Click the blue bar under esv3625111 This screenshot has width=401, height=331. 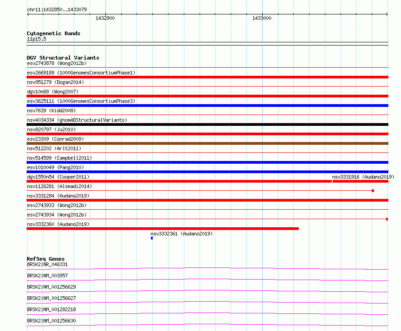pos(207,106)
